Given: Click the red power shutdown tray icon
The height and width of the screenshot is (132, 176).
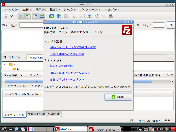Looking at the screenshot, I should 173,129.
